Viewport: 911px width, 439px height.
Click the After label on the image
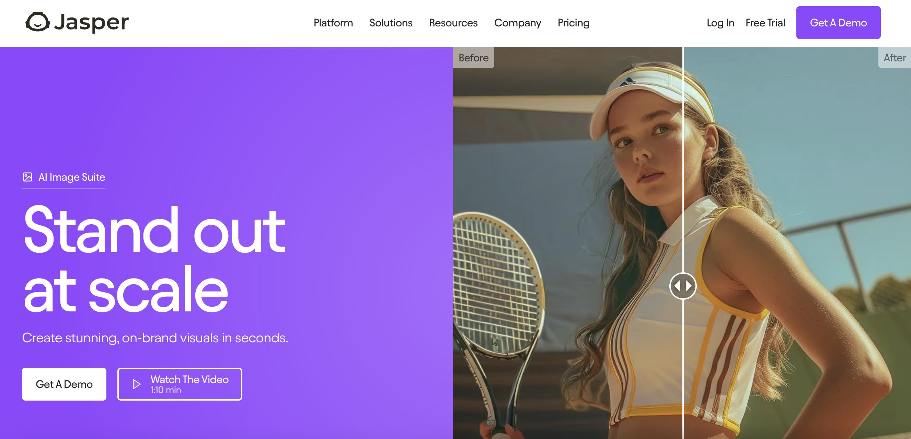click(x=895, y=58)
